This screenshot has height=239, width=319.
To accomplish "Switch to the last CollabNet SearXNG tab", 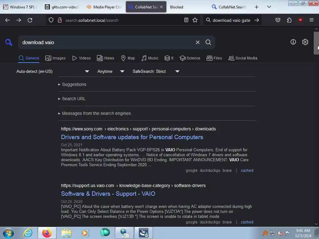I will point(229,7).
